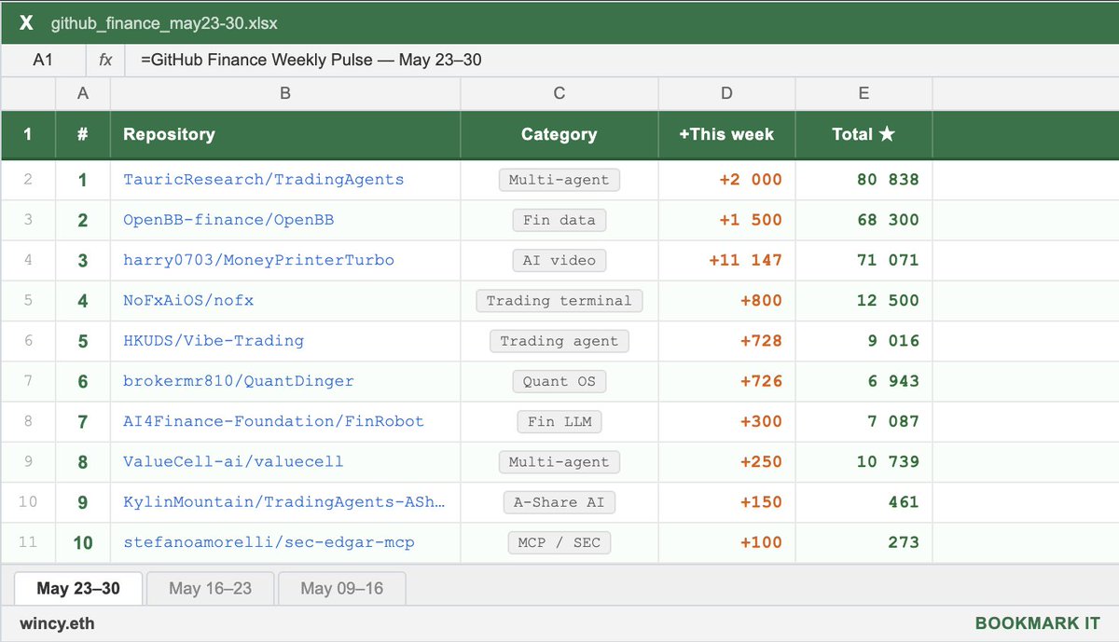Select column D header
The width and height of the screenshot is (1119, 642).
click(726, 93)
